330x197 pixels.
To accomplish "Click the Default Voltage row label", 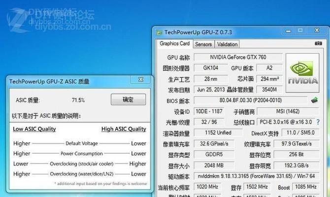I will (82, 143).
